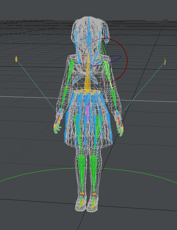This screenshot has width=177, height=230.
Task: Select the magenta bone at skirt center
Action: [x=88, y=112]
